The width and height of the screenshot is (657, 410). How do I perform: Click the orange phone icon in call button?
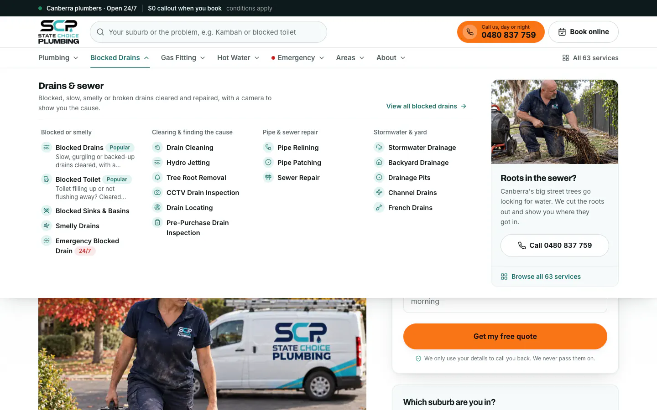coord(470,32)
